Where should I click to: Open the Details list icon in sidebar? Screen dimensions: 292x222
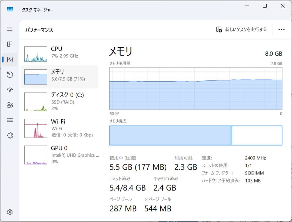tap(9, 120)
